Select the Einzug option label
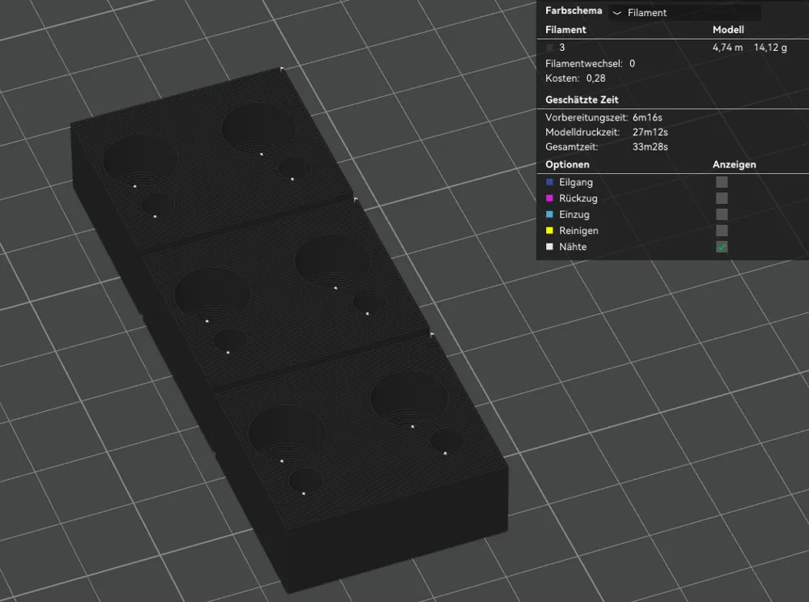 pyautogui.click(x=574, y=214)
